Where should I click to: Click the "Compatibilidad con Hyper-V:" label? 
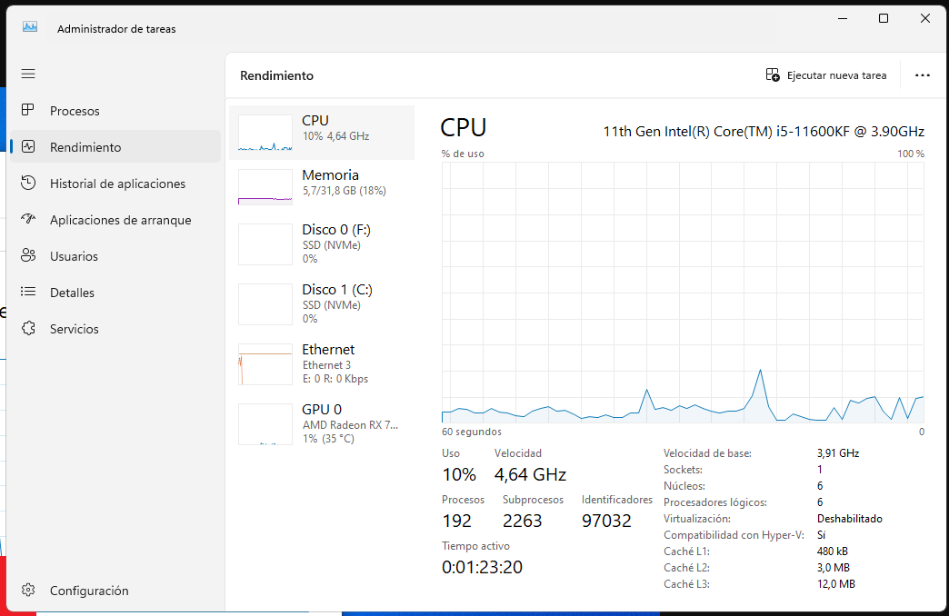tap(734, 535)
